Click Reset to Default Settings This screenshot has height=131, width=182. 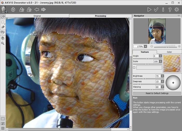(157, 93)
